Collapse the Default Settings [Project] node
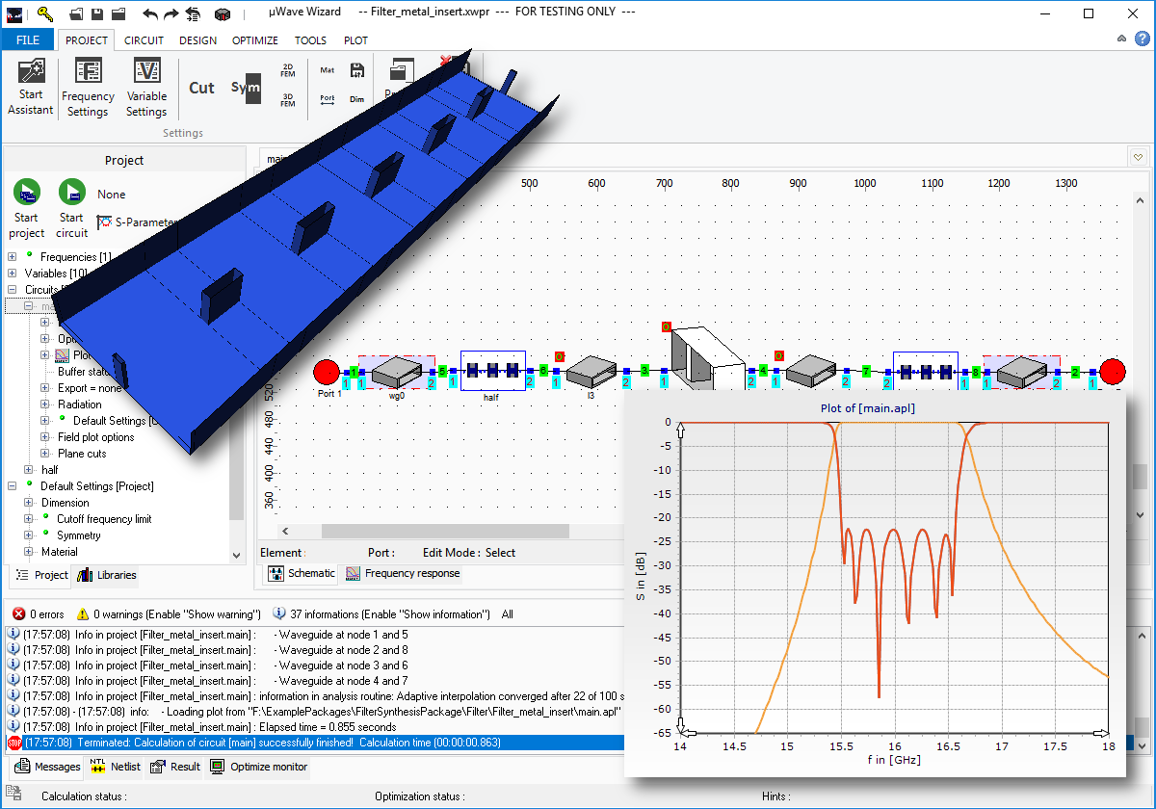The width and height of the screenshot is (1156, 809). 13,486
